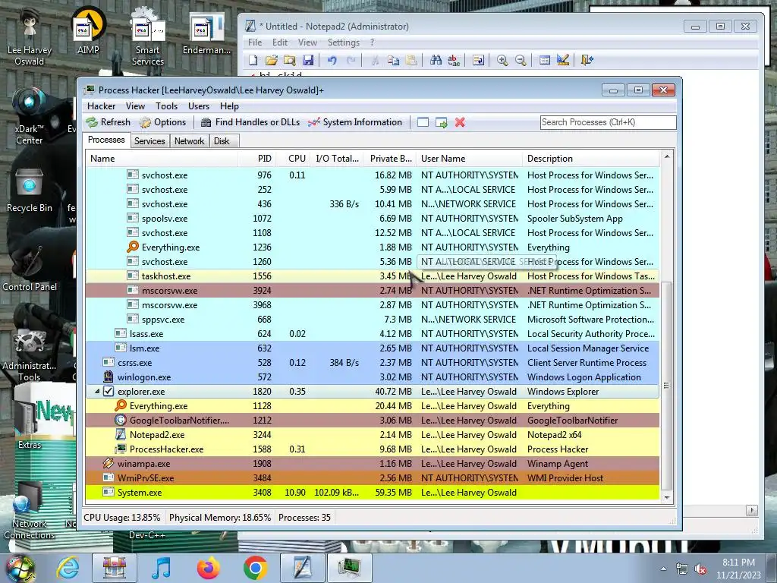Sort by the Private B... column header

point(391,159)
